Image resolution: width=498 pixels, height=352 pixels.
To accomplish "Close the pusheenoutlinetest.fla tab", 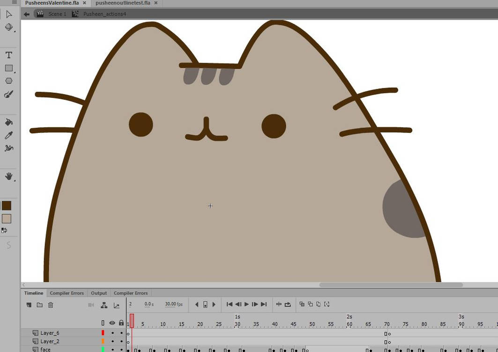I will [x=156, y=3].
